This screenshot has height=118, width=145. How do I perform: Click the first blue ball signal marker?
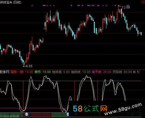pos(27,114)
